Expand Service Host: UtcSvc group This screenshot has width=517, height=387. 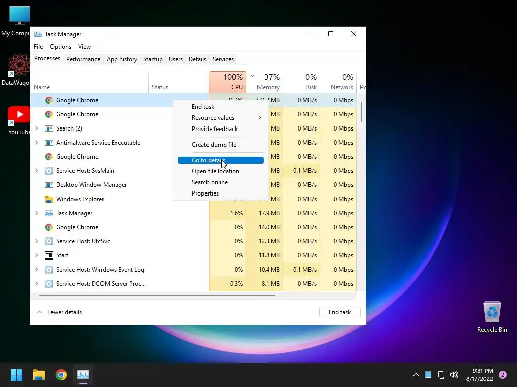36,241
